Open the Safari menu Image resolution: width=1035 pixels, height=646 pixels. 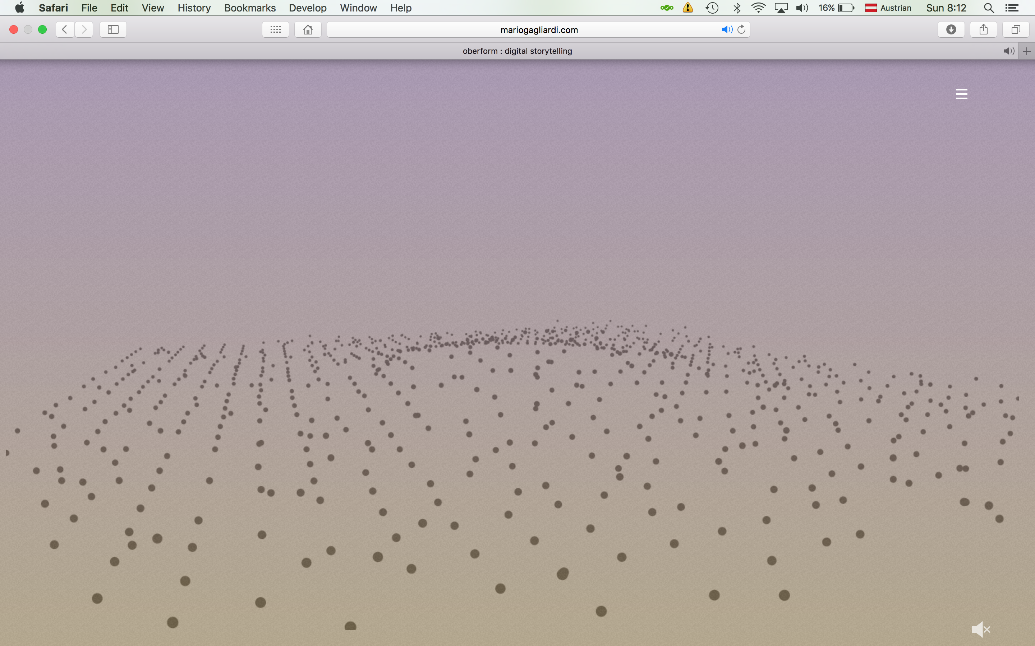coord(54,8)
